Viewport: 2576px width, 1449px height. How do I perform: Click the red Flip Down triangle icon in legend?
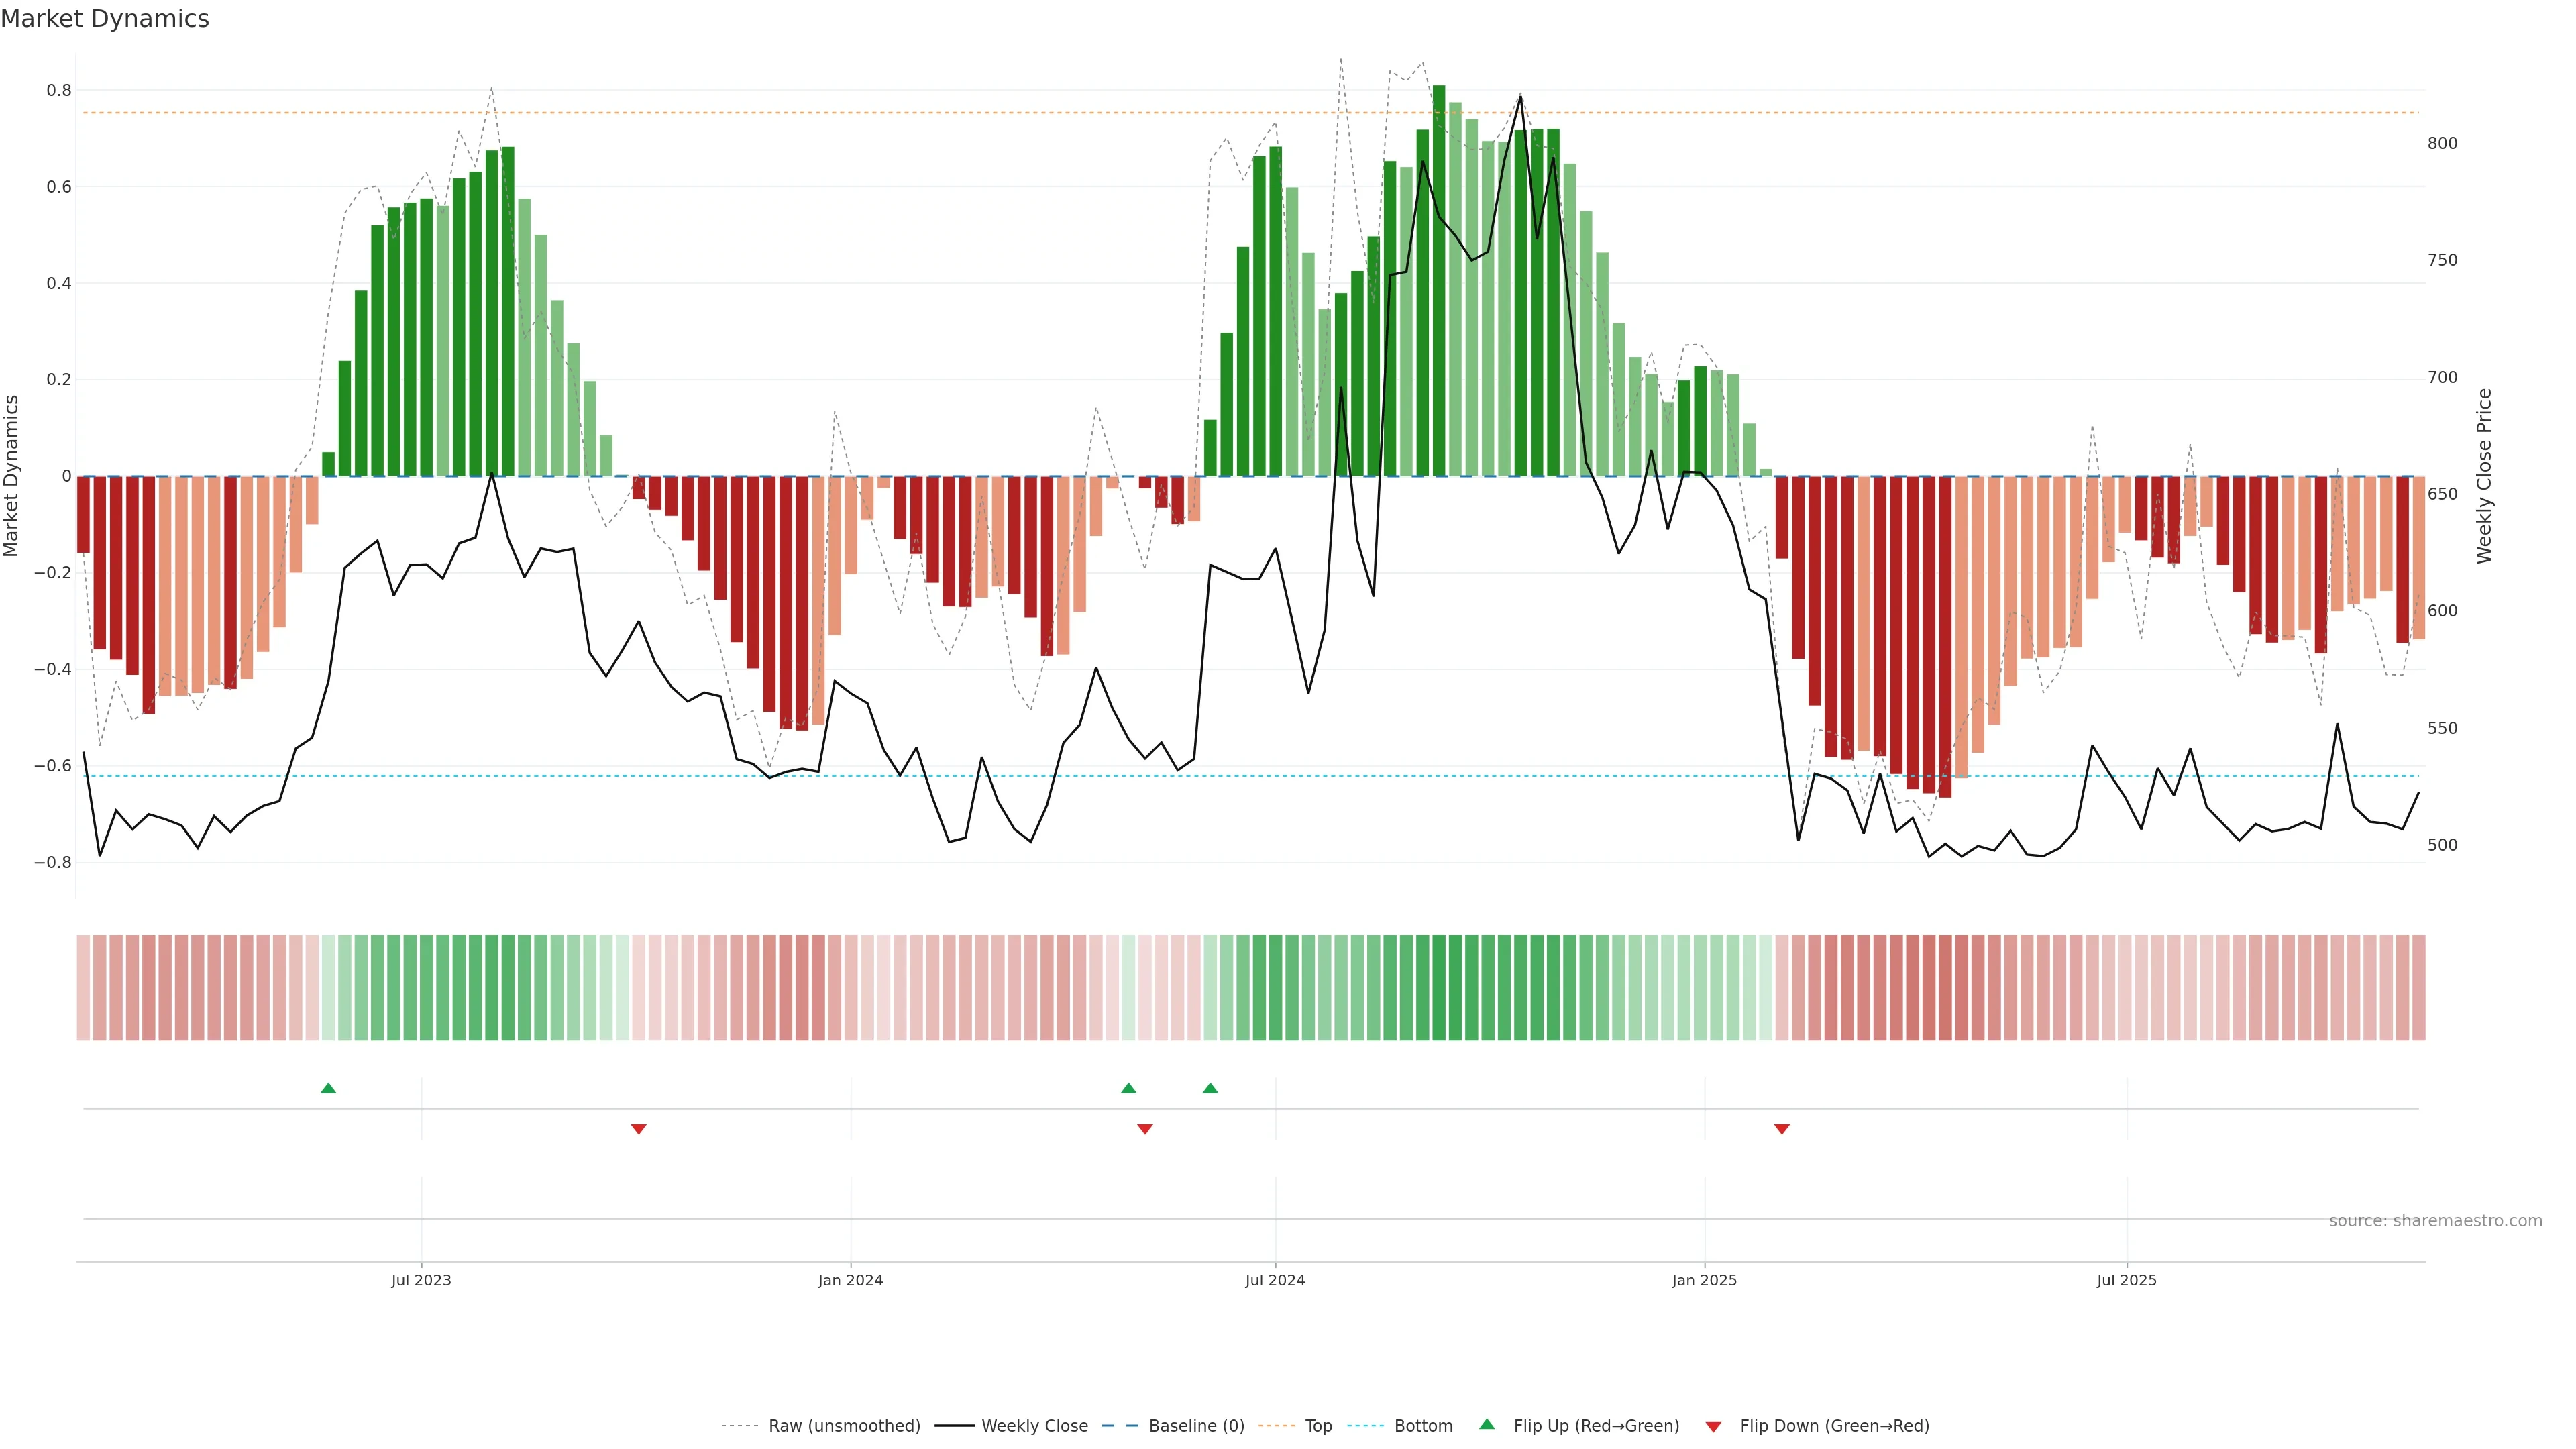point(1713,1427)
